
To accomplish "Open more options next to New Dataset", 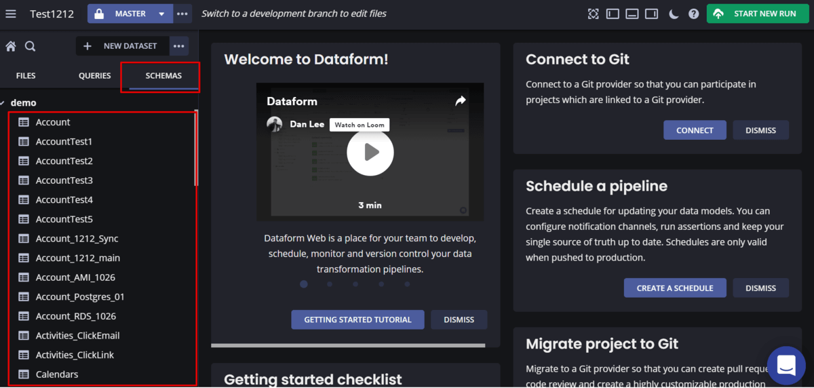I will pos(178,46).
